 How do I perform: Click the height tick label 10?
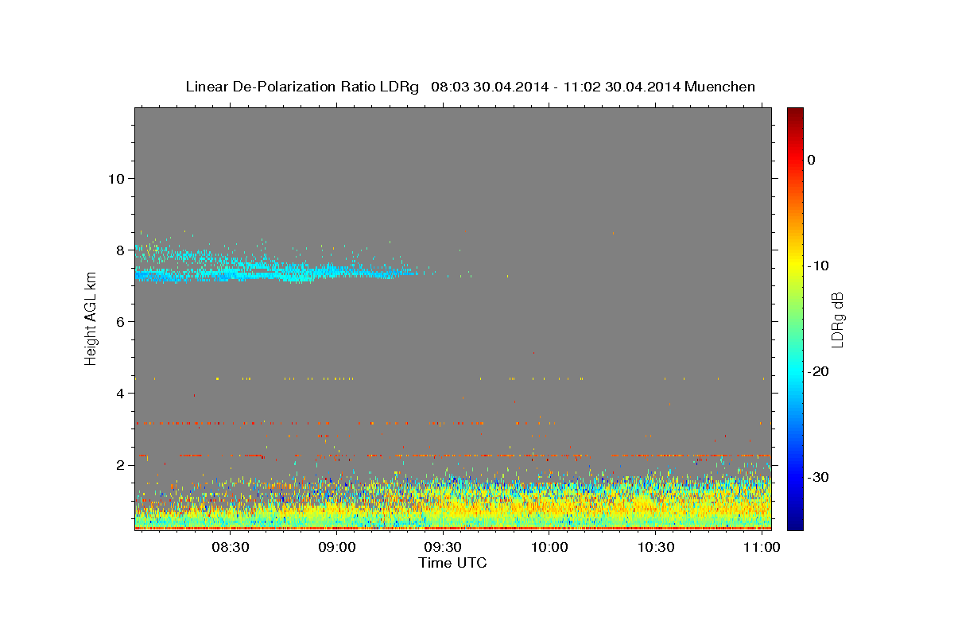point(115,178)
